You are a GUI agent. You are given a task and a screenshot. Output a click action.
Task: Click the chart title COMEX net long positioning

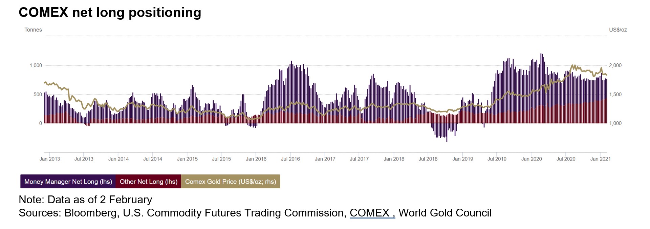click(110, 13)
